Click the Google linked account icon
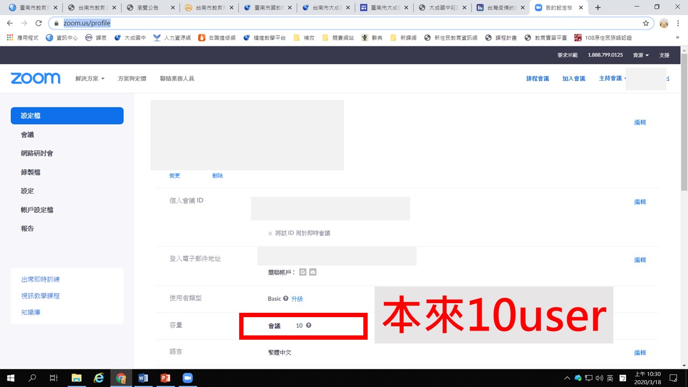 click(x=303, y=272)
